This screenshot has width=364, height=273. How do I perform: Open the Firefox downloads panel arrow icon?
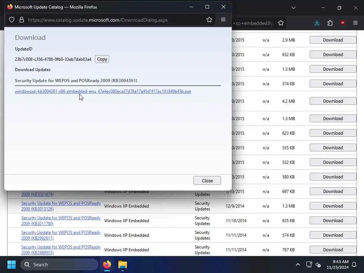coord(317,23)
